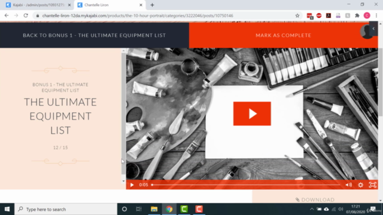Click the Download link below the video
The image size is (383, 215).
(x=315, y=199)
